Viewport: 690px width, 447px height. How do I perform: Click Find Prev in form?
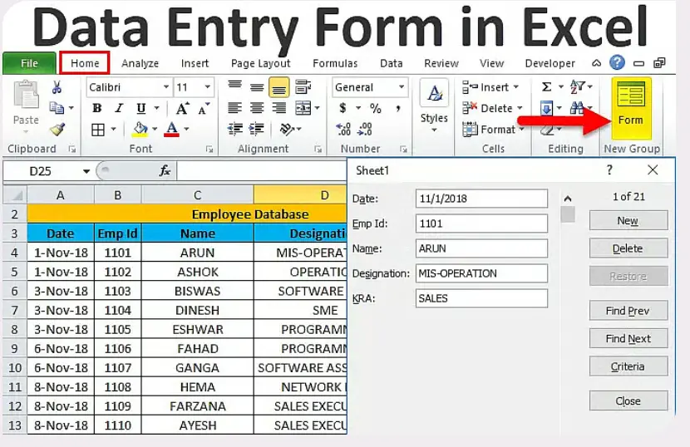[x=628, y=311]
